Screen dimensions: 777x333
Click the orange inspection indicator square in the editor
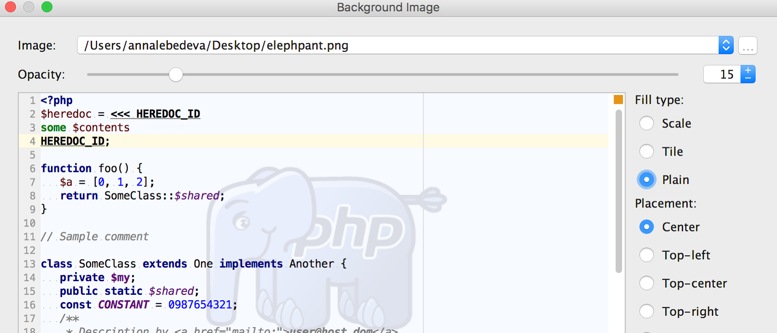(x=618, y=100)
